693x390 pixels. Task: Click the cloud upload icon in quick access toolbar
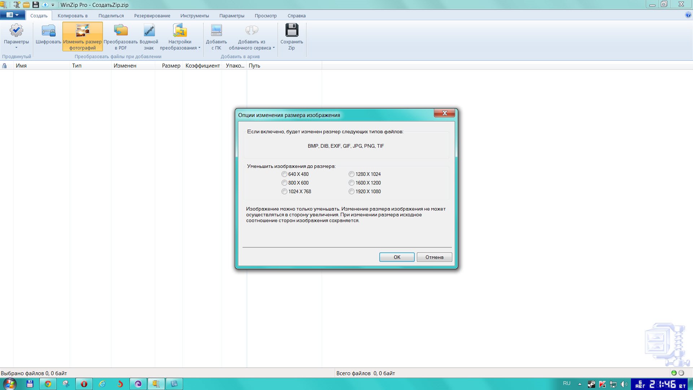coord(45,5)
